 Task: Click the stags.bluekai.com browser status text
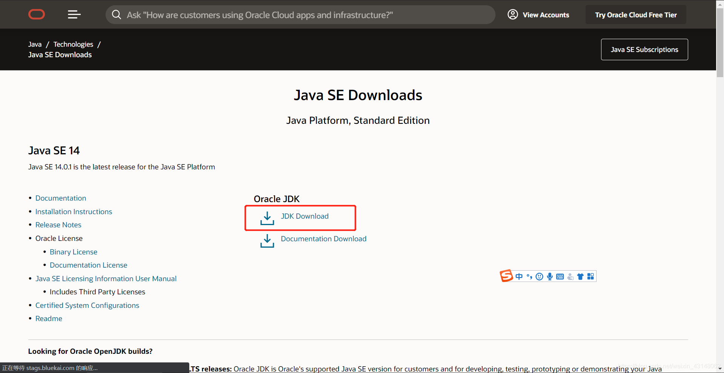(50, 368)
